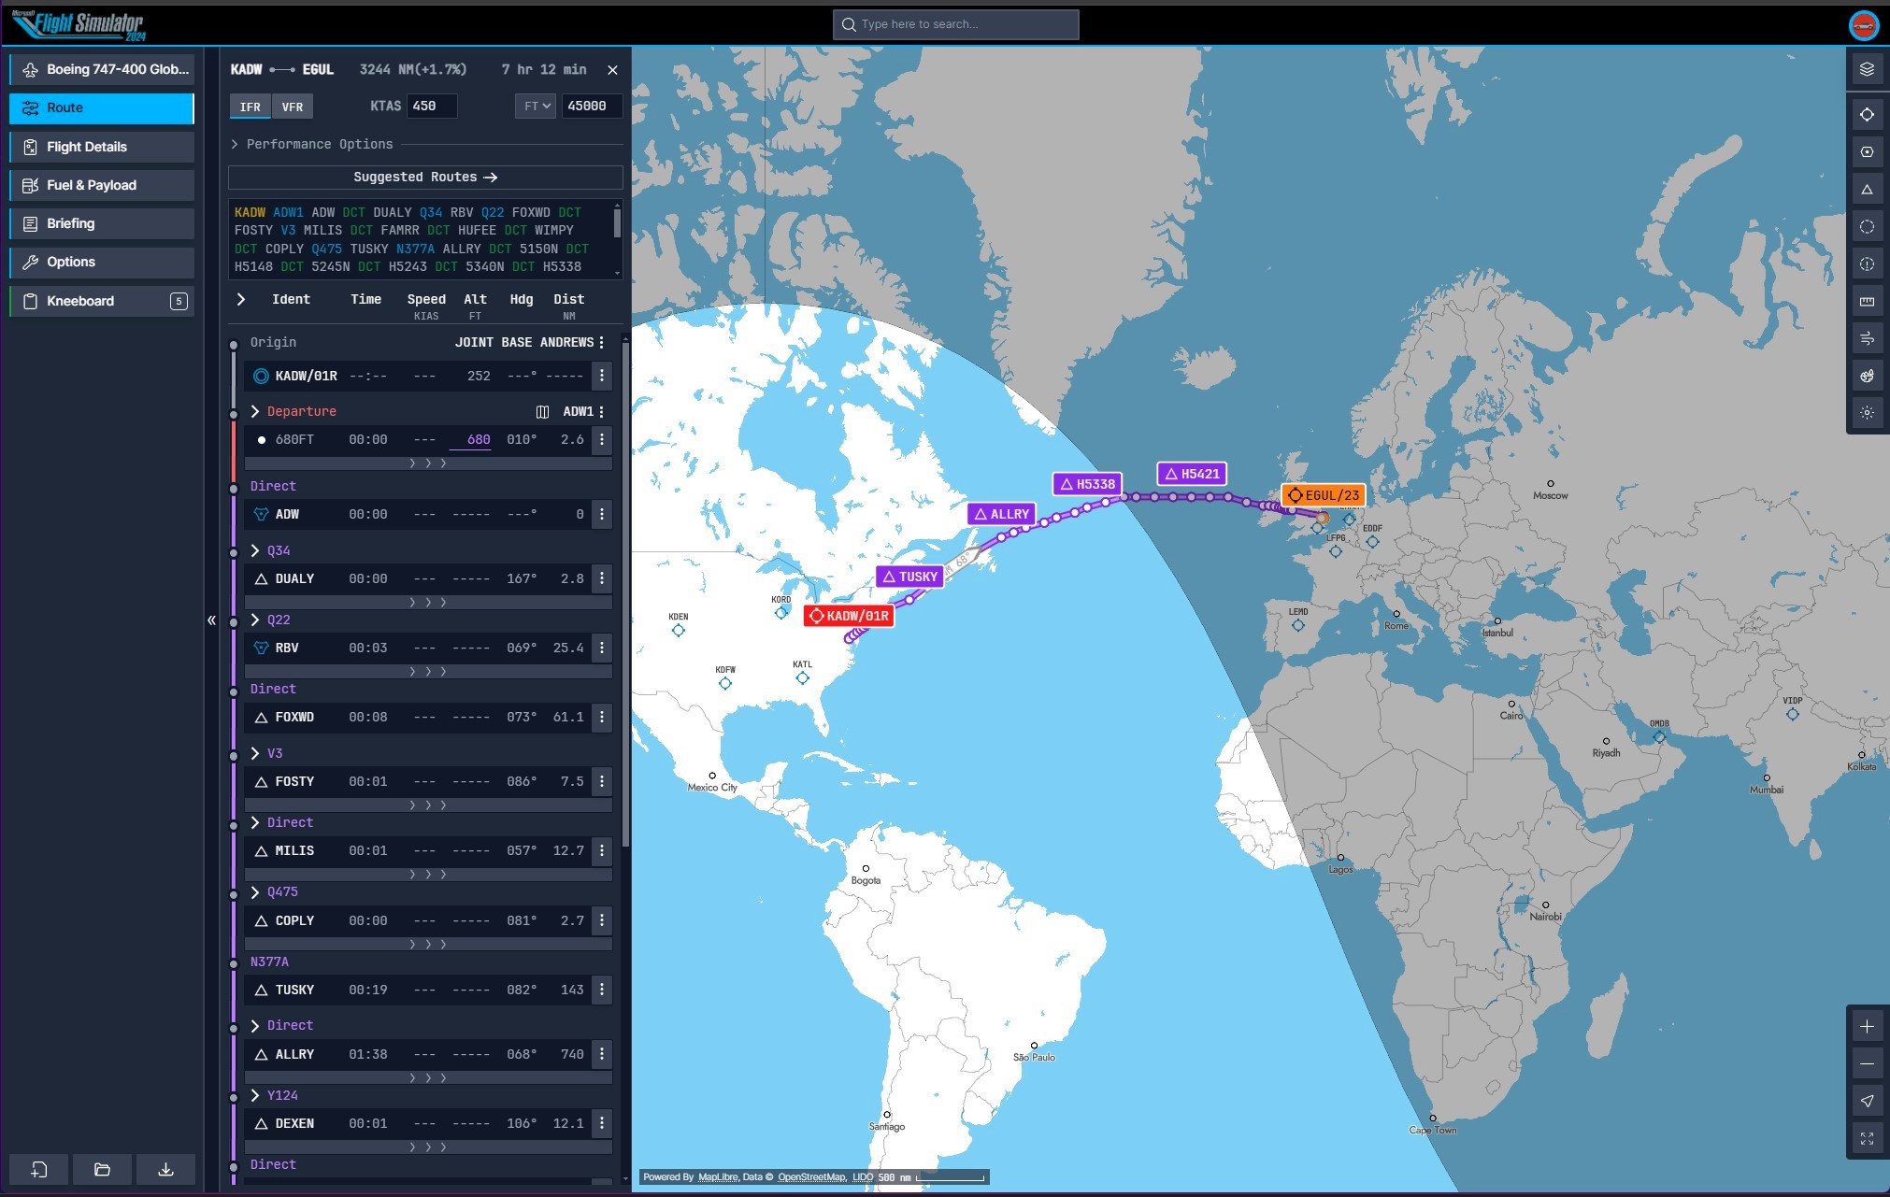Image resolution: width=1890 pixels, height=1197 pixels.
Task: Click the KTAS 450 speed field
Action: coord(432,107)
